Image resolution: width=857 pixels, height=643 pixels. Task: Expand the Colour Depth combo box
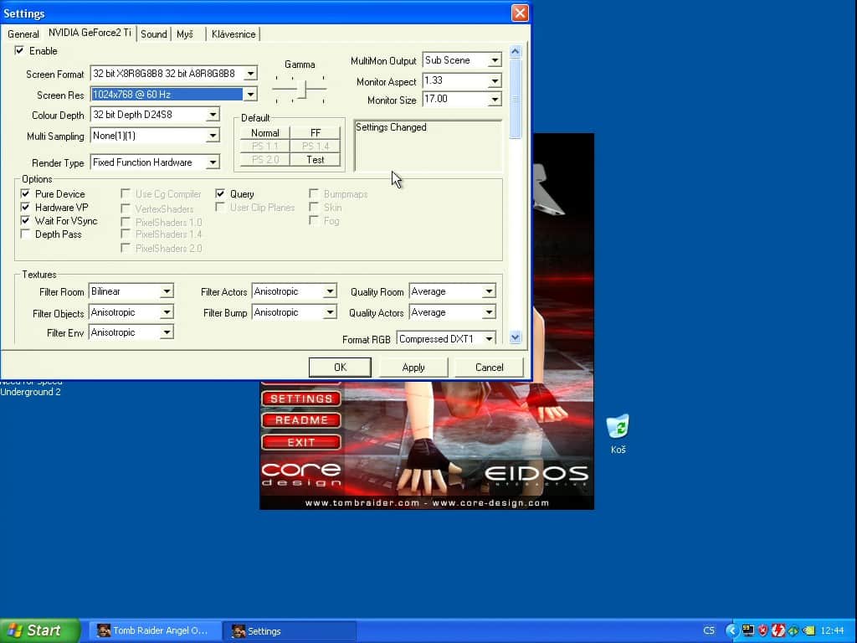tap(213, 115)
